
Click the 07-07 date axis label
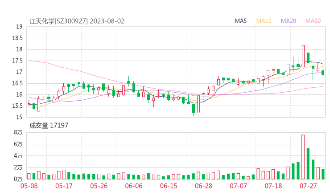coord(238,186)
